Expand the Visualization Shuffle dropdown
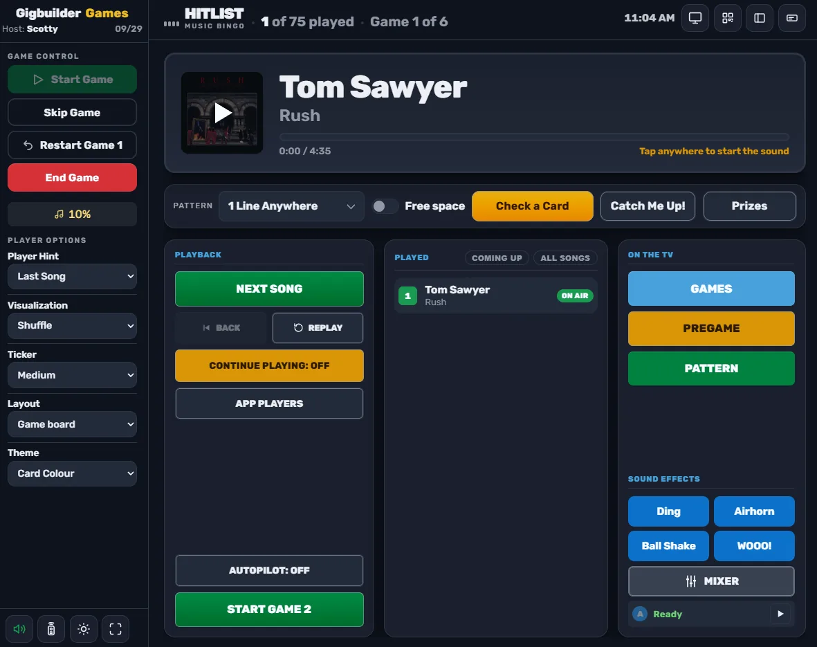 coord(73,325)
